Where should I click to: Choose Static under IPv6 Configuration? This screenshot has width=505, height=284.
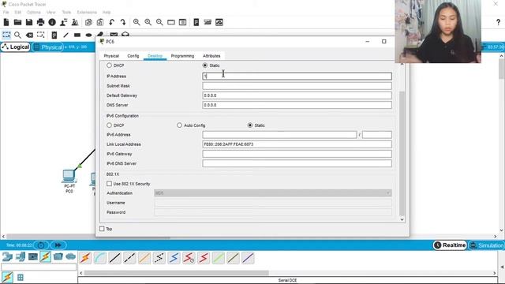pos(250,125)
